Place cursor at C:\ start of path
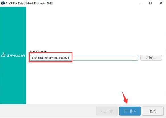Screen dimensions: 166x118 pos(32,58)
